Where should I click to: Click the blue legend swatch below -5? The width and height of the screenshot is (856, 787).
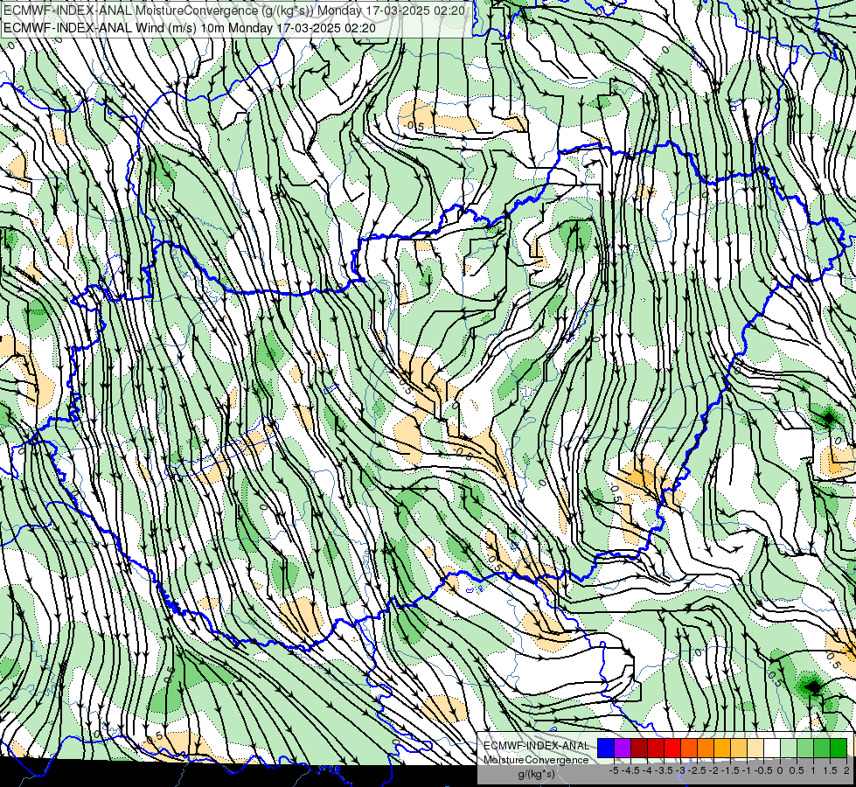[x=605, y=748]
